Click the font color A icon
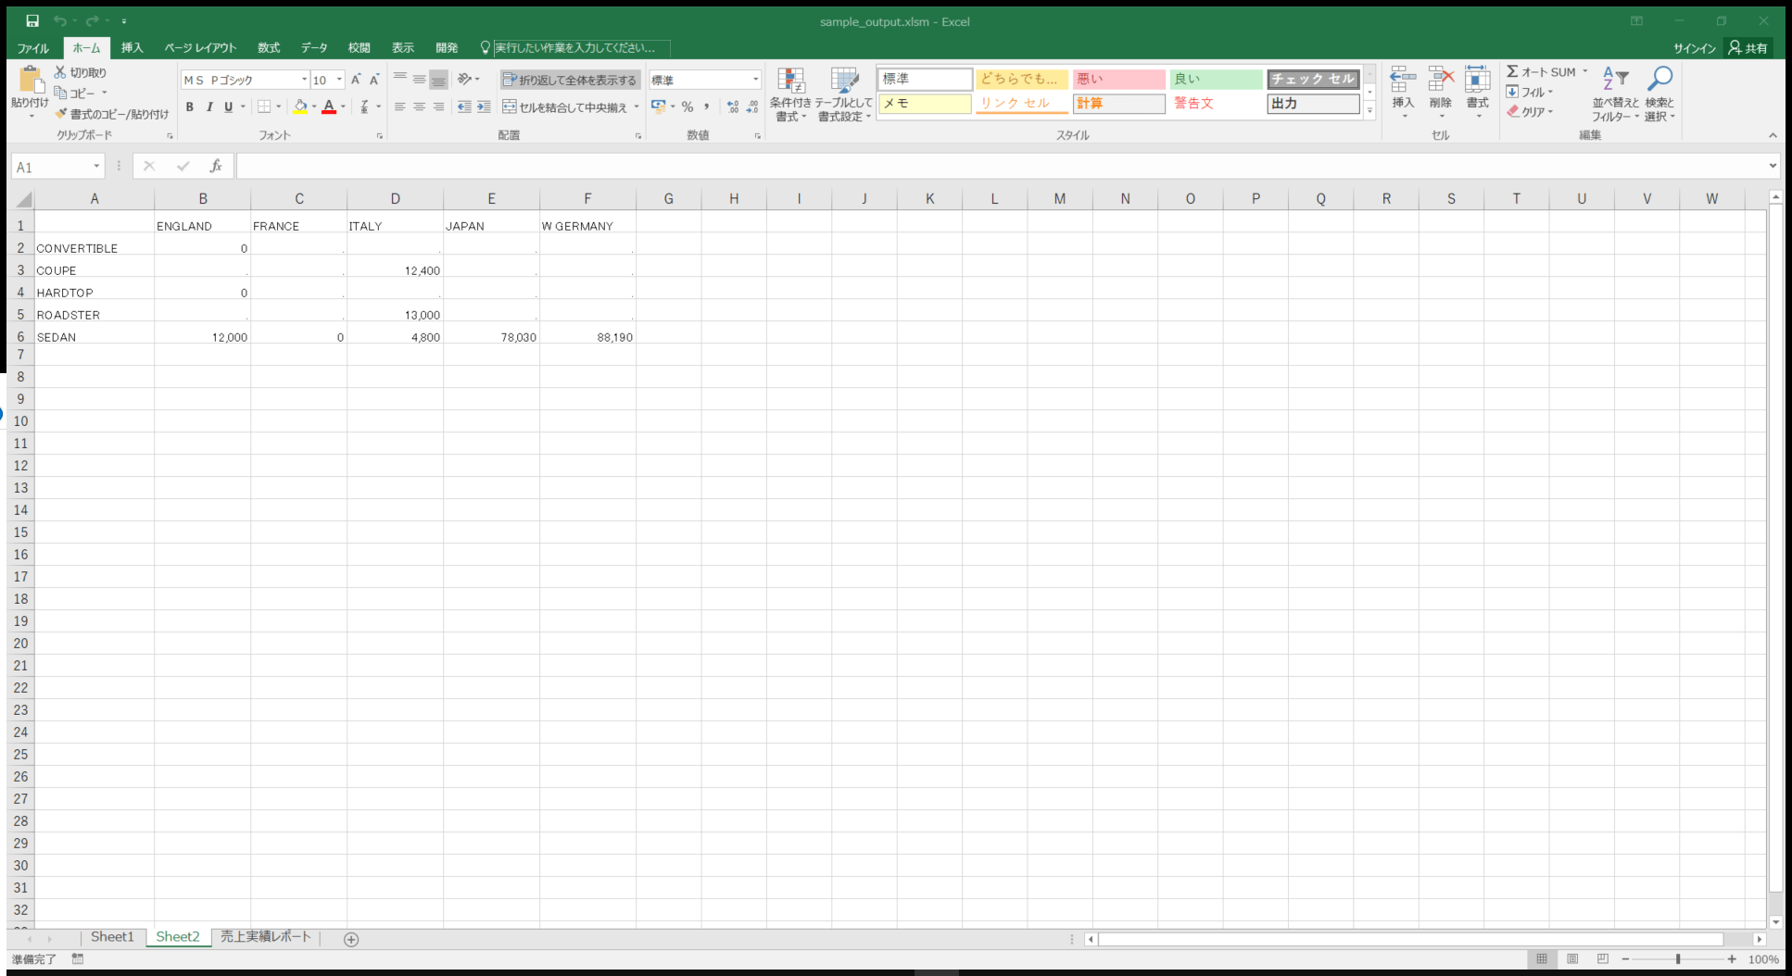This screenshot has height=976, width=1792. point(329,106)
